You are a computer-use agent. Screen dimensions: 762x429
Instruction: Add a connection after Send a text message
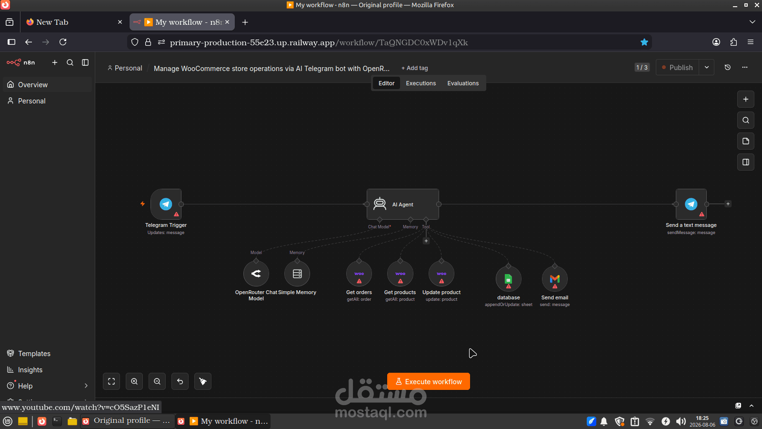click(728, 204)
